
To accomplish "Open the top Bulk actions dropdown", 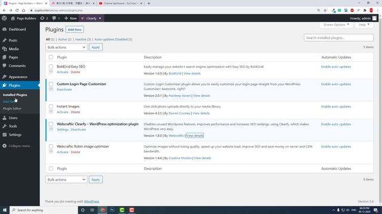I will 66,48.
